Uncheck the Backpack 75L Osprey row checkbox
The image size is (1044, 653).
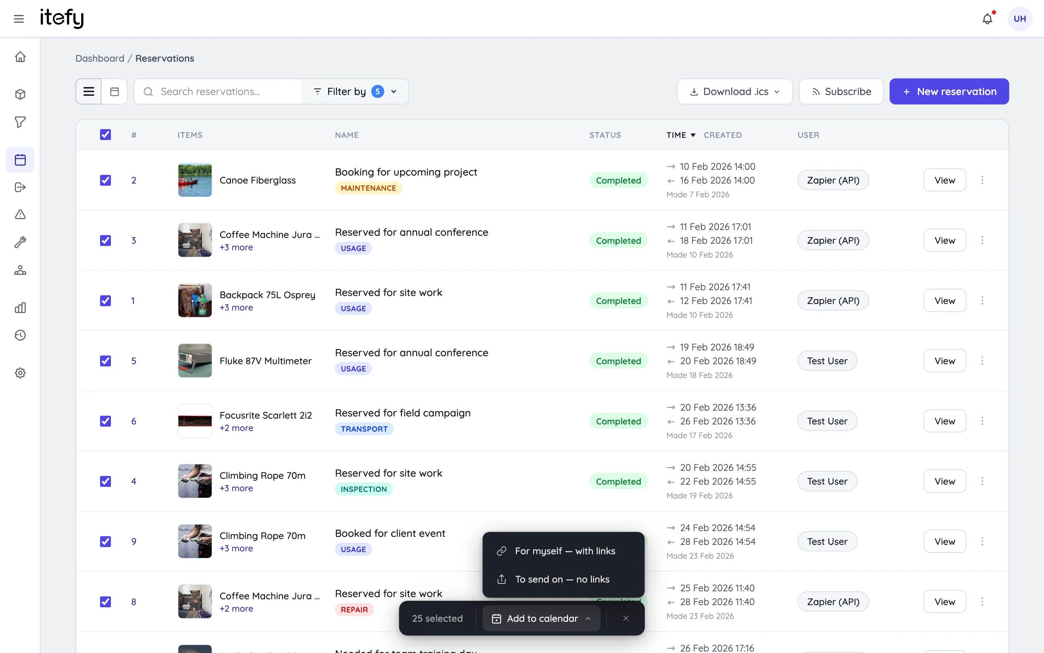[105, 301]
